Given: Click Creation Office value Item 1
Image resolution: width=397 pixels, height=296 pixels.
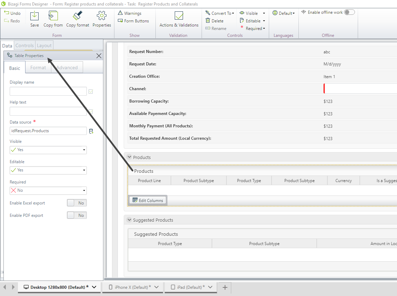Looking at the screenshot, I should (329, 77).
